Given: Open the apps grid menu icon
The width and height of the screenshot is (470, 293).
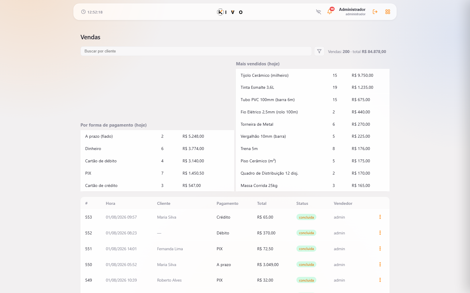Looking at the screenshot, I should coord(388,12).
